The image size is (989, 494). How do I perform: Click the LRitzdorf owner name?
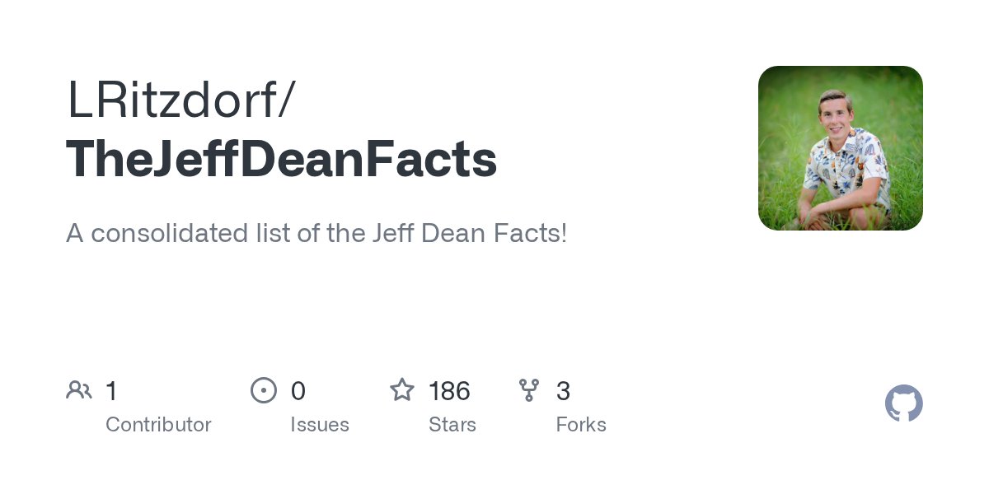coord(171,100)
